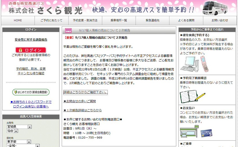
Task: Click the 【重要】 notice title line
Action: tap(95, 38)
